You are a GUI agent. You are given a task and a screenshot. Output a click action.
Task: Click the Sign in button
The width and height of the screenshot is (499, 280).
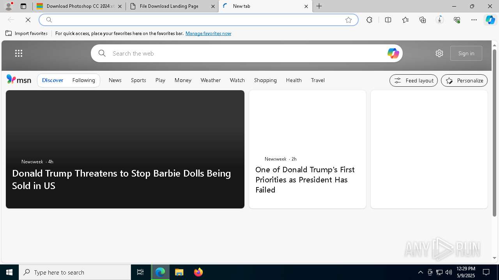tap(466, 53)
